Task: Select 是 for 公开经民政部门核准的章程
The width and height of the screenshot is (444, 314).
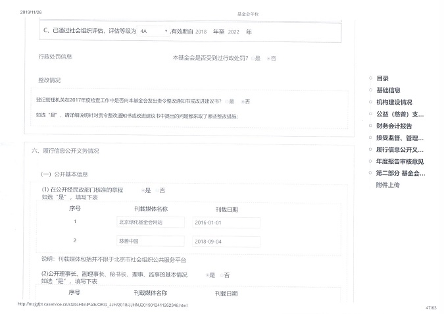Action: pos(143,190)
